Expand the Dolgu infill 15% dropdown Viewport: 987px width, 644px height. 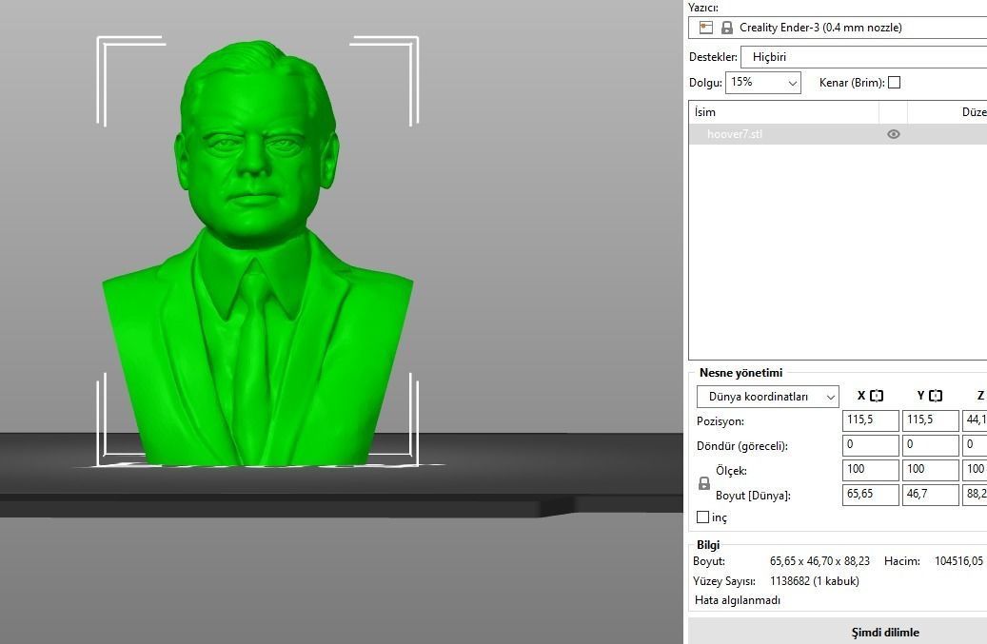click(763, 83)
